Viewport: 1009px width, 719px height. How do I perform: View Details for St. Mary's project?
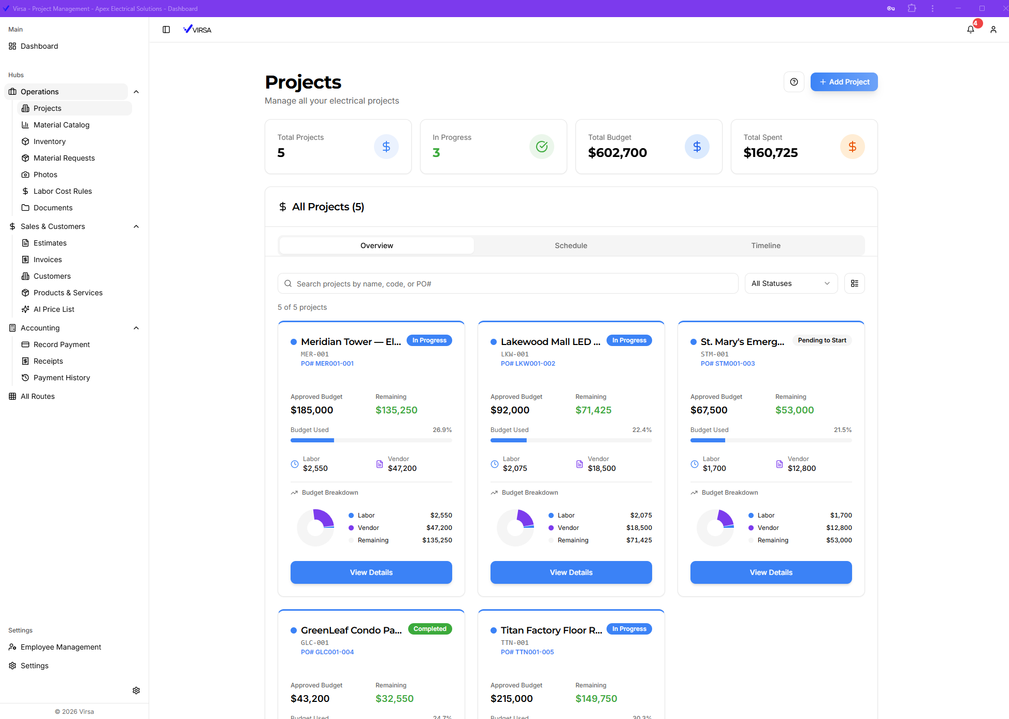tap(771, 572)
